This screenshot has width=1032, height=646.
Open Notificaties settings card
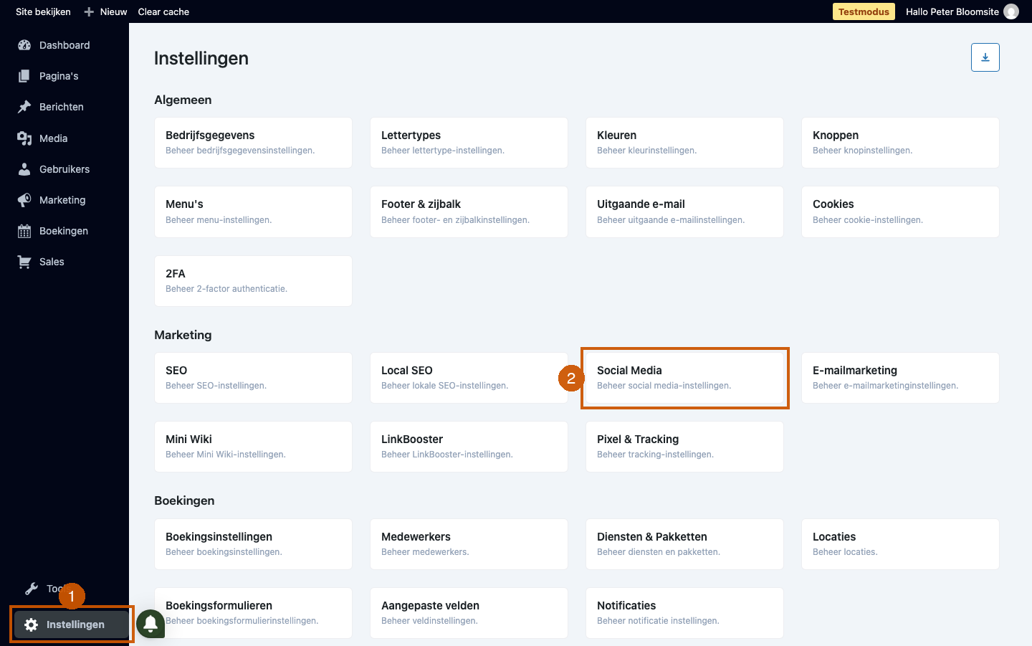coord(684,613)
